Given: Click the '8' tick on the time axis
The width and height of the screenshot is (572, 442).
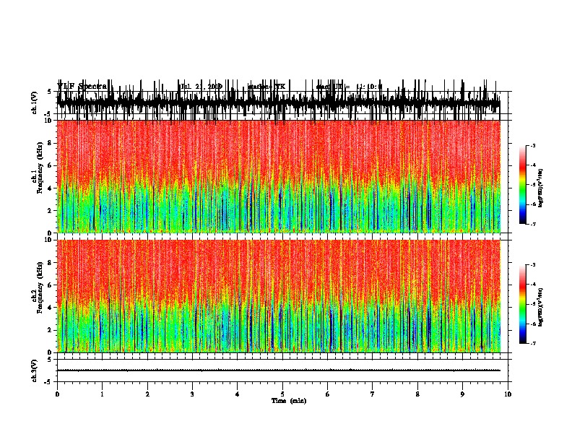Looking at the screenshot, I should click(x=417, y=394).
